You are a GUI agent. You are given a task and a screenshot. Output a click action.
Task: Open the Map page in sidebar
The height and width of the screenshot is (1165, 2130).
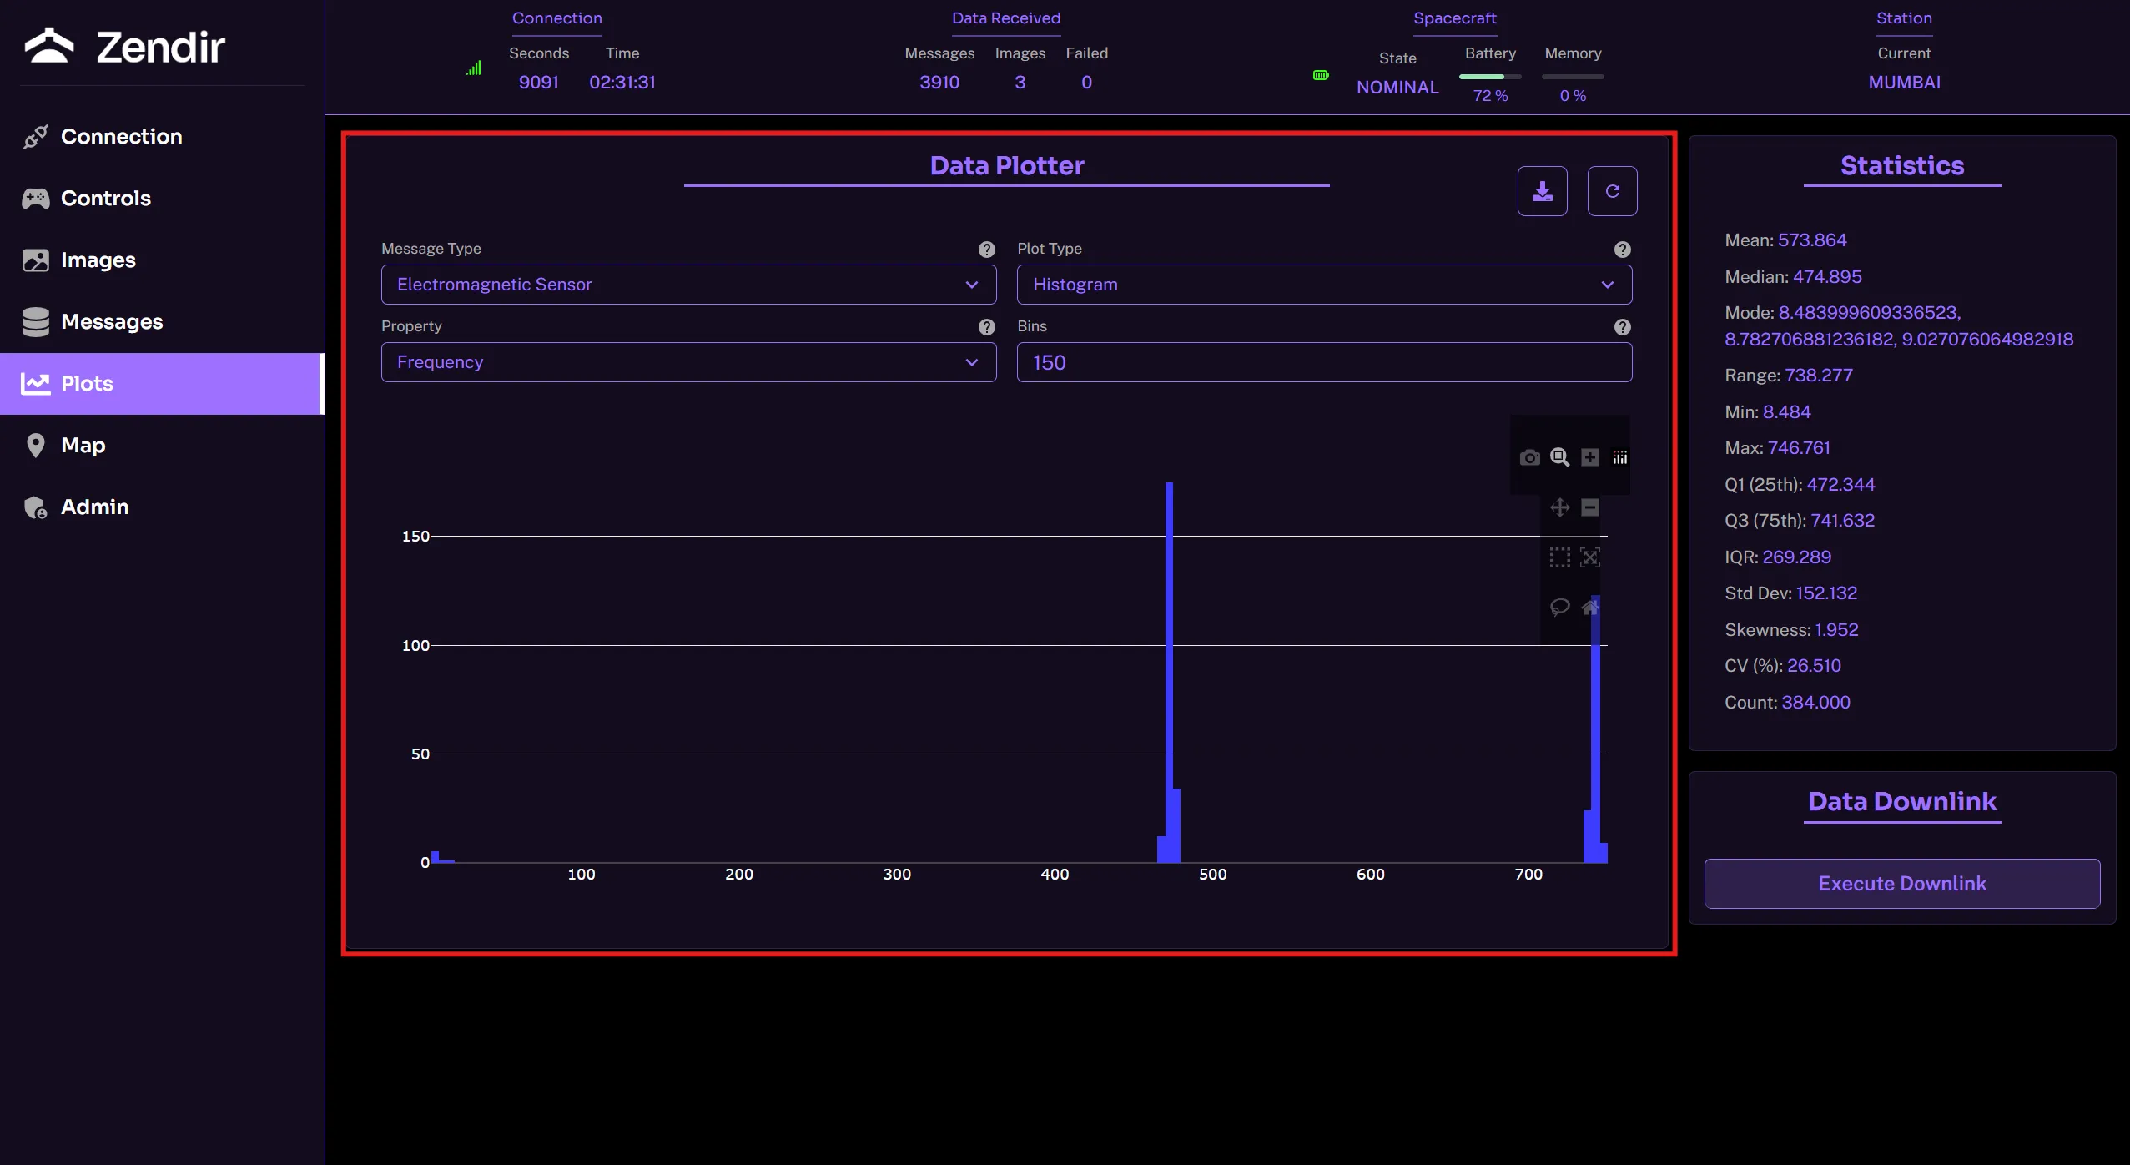pos(83,446)
